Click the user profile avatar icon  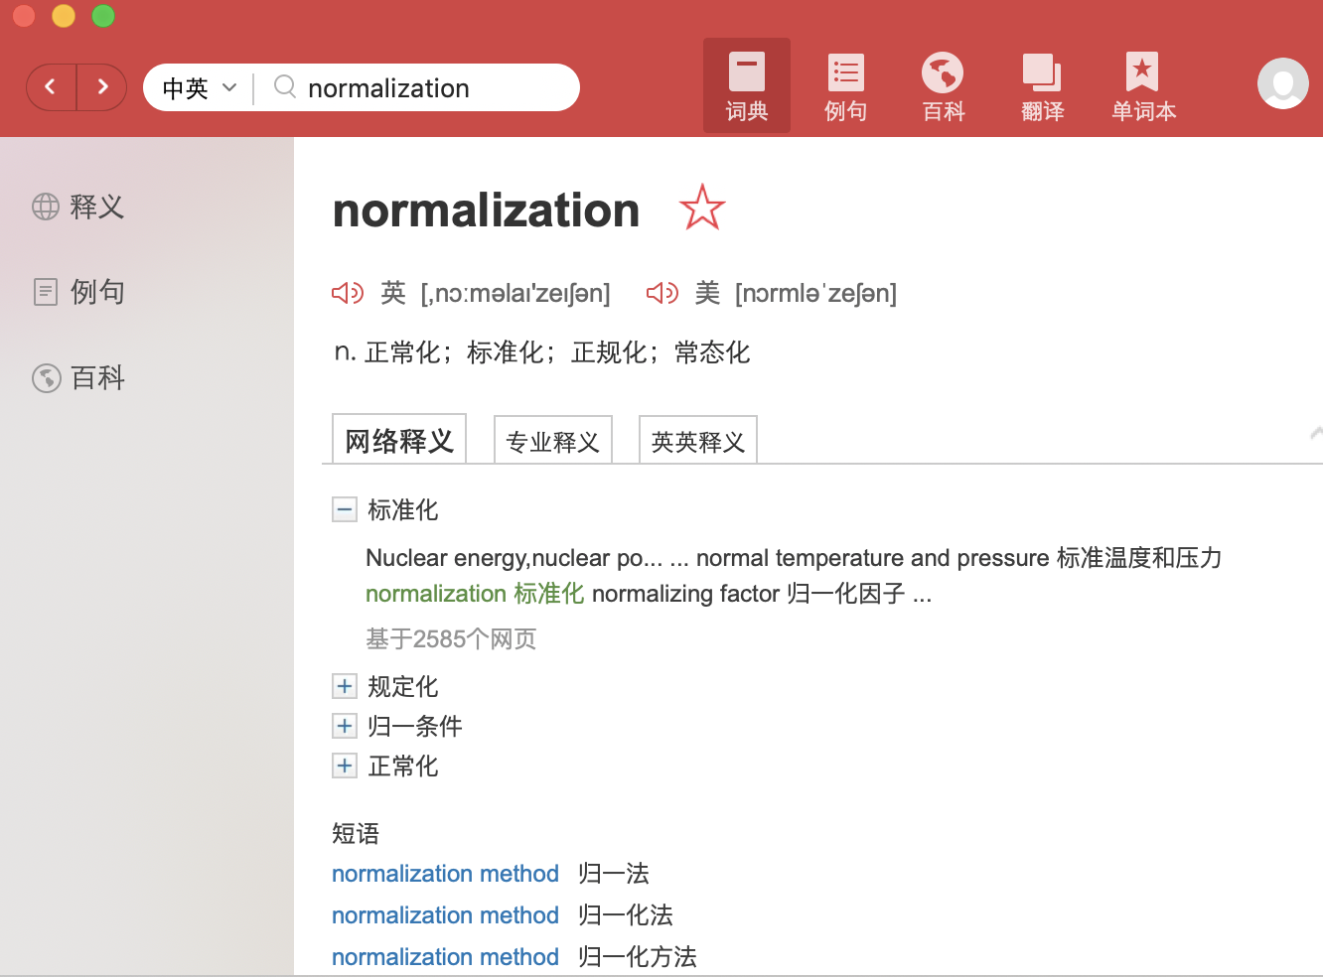[x=1282, y=83]
